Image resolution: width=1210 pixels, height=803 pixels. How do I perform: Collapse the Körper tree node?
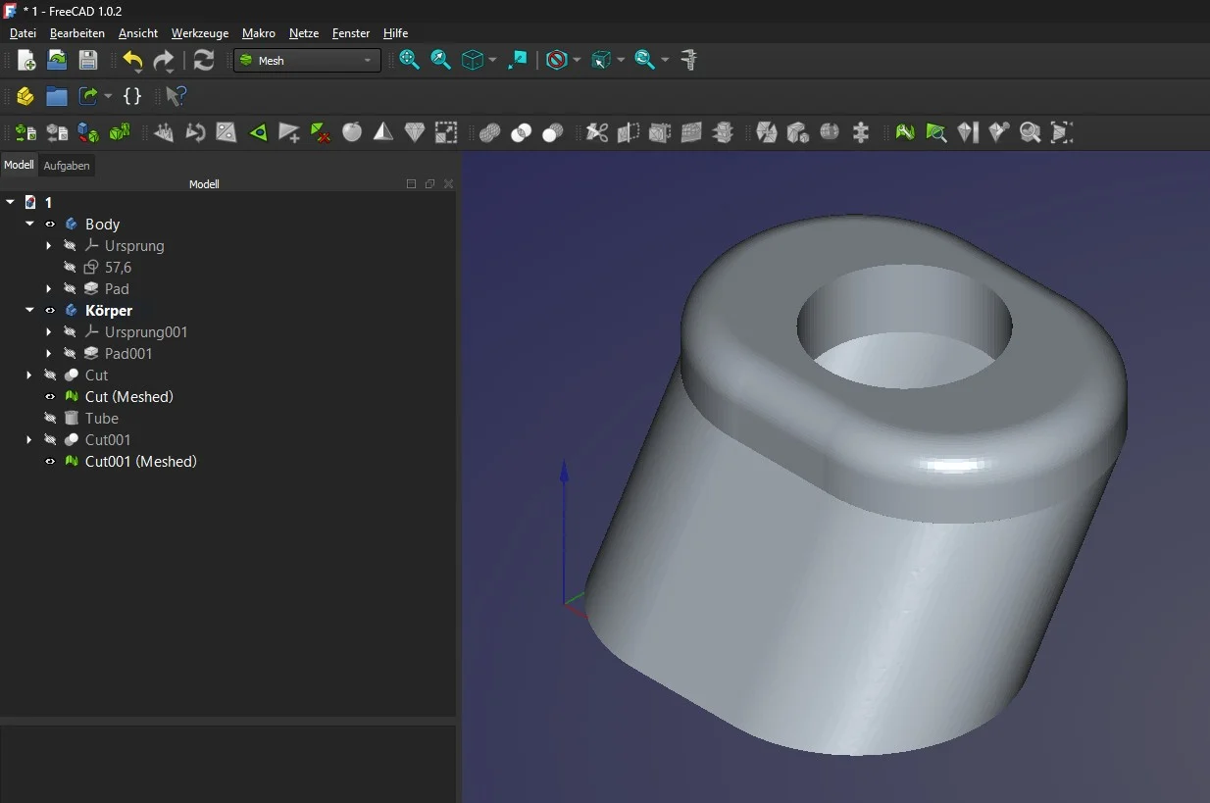tap(29, 311)
